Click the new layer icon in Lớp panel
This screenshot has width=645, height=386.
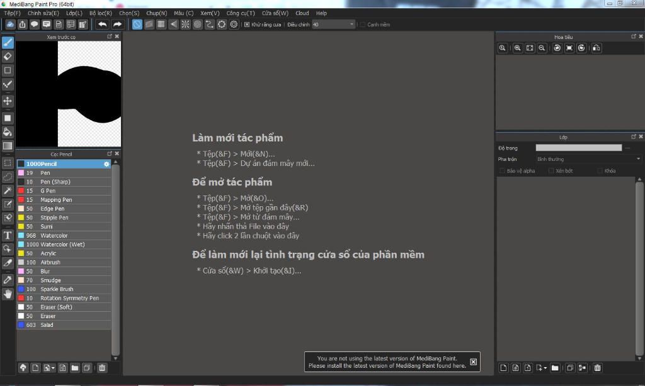[x=503, y=368]
